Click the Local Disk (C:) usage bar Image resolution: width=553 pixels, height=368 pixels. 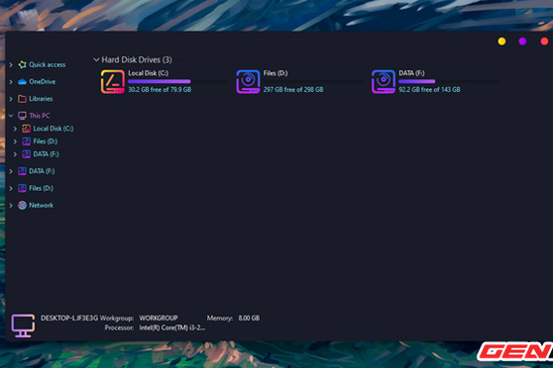177,81
